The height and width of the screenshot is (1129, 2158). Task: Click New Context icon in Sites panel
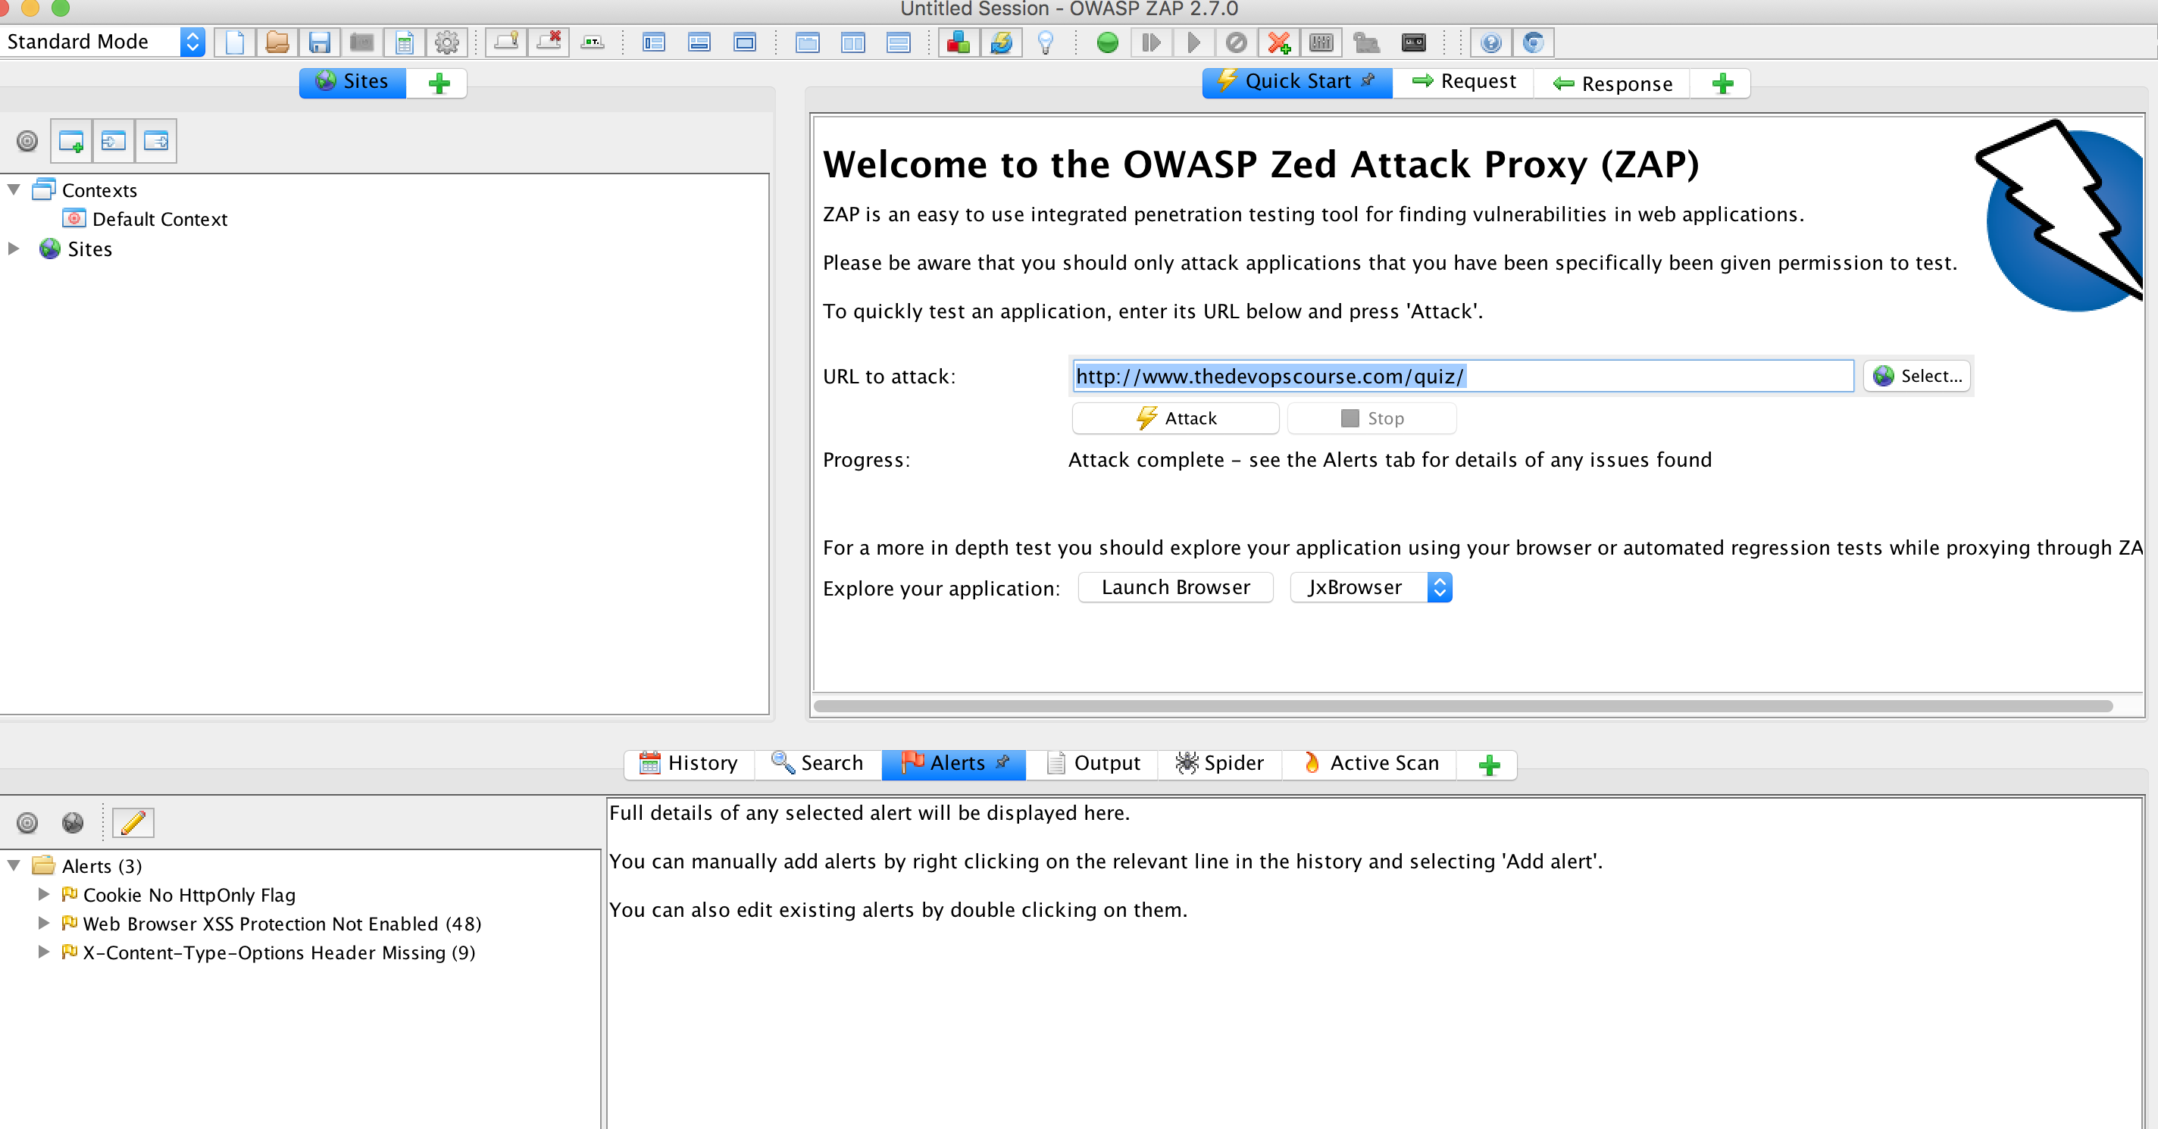tap(71, 141)
